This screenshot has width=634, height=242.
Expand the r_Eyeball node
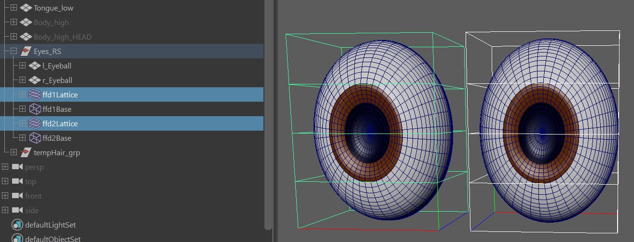pos(22,81)
